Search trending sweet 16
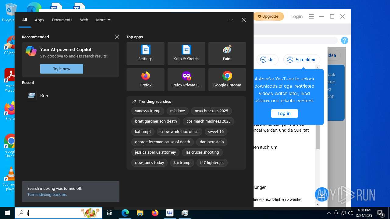The height and width of the screenshot is (219, 390). pyautogui.click(x=216, y=132)
